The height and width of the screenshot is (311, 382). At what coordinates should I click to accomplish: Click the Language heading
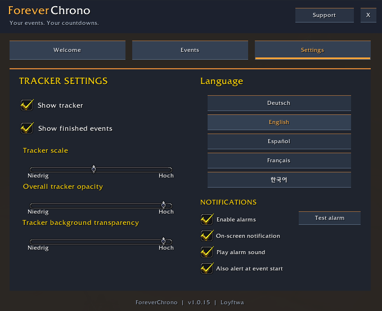tap(222, 81)
